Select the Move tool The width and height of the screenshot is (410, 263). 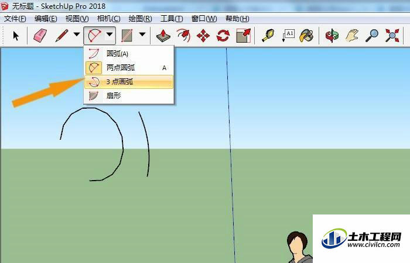click(x=203, y=36)
